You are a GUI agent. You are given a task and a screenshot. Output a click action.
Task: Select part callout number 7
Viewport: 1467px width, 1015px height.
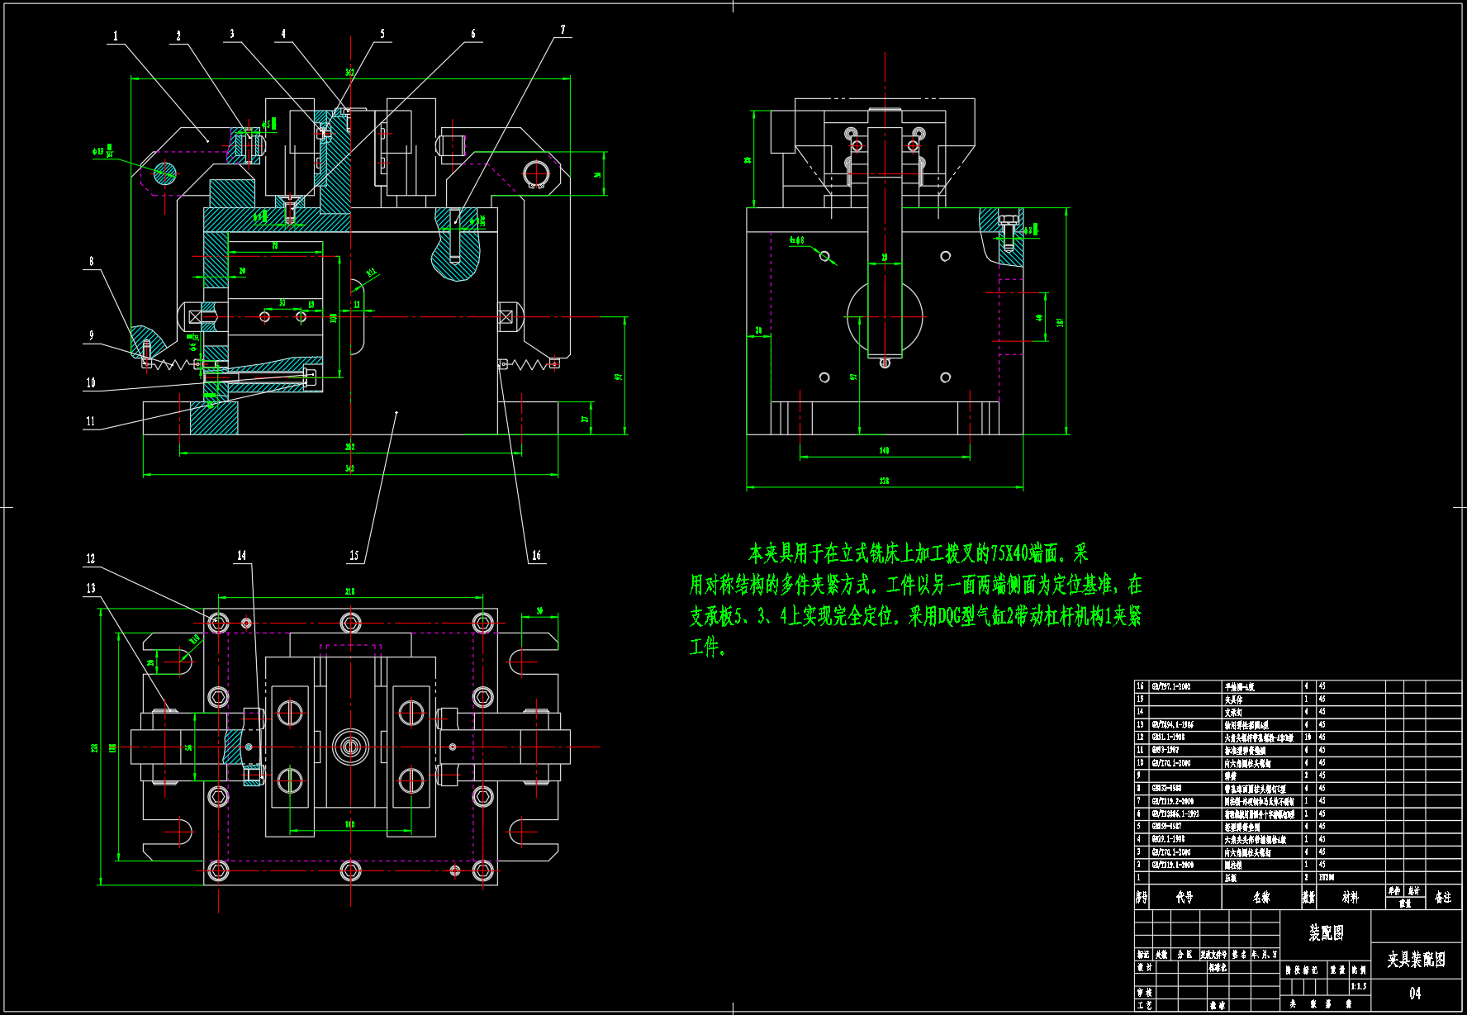[563, 30]
